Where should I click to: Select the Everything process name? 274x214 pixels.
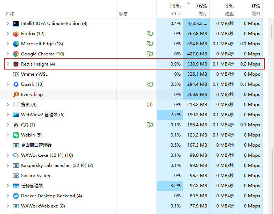32,95
